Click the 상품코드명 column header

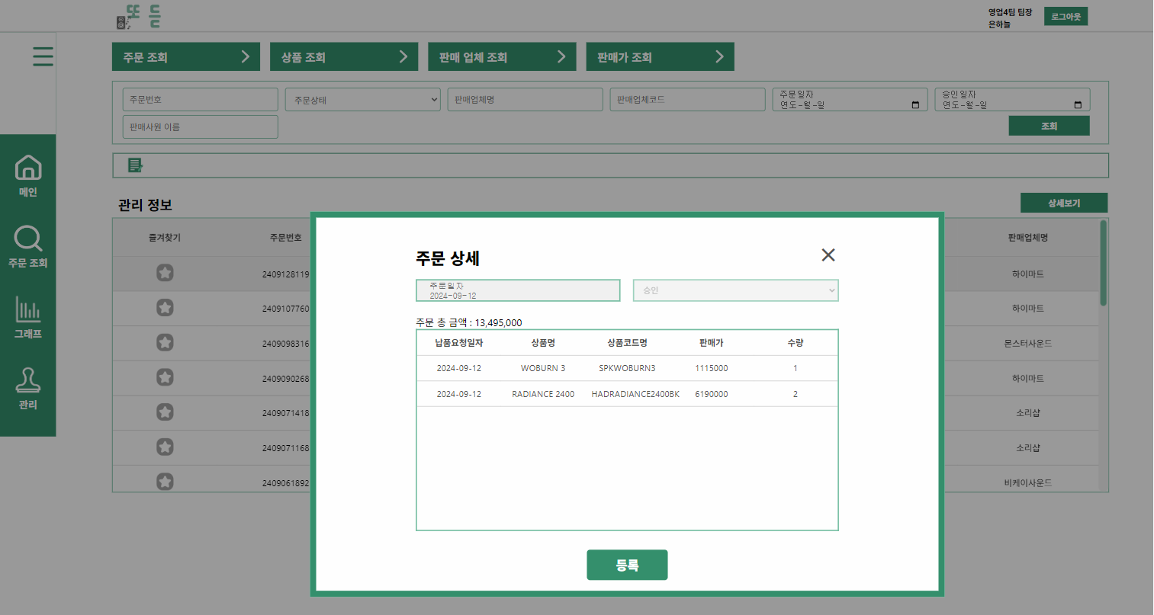627,343
